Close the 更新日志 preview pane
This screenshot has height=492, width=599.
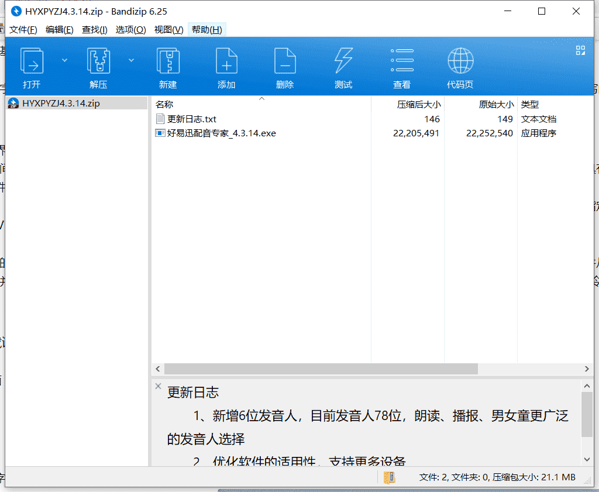pos(158,386)
